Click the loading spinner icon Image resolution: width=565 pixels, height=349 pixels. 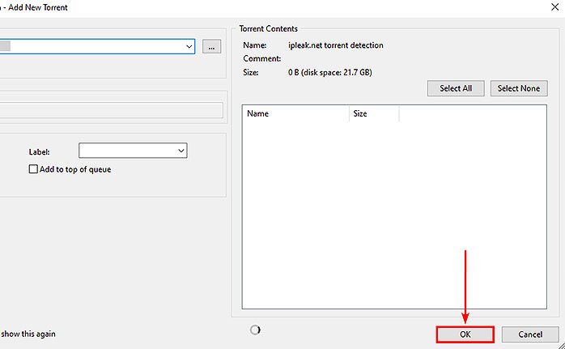(x=257, y=330)
